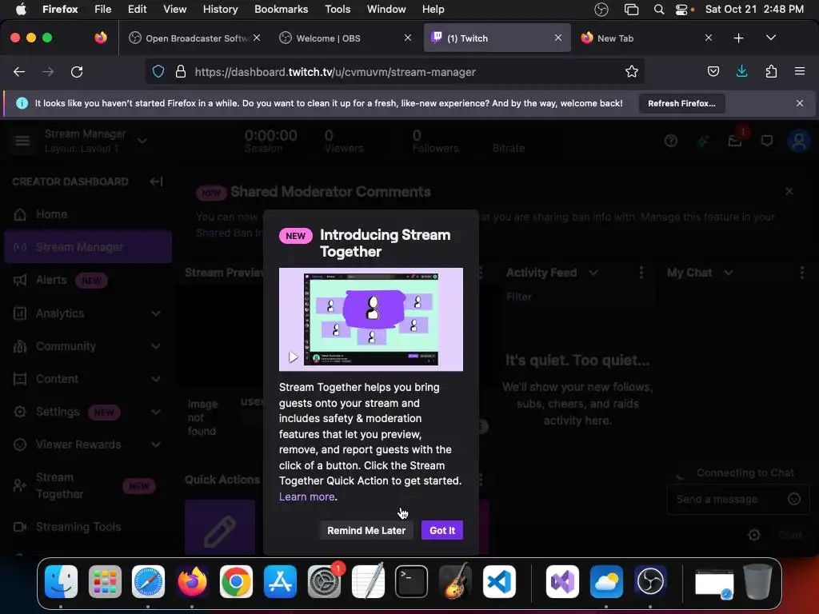Image resolution: width=819 pixels, height=614 pixels.
Task: Go back using the browser back arrow
Action: (x=19, y=71)
